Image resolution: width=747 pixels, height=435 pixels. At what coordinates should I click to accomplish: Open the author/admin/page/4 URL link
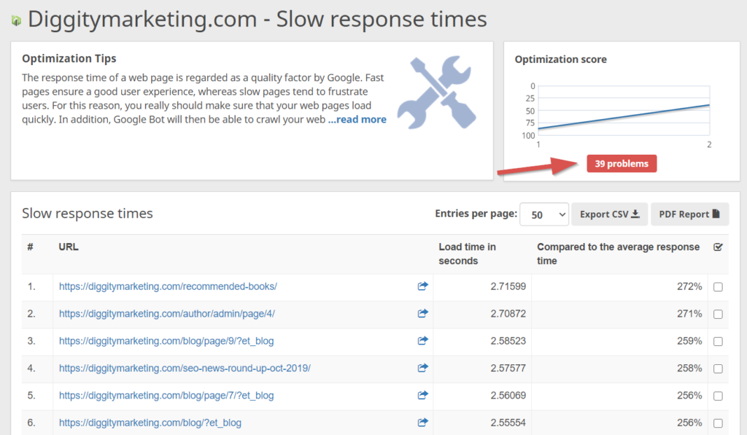tap(167, 314)
